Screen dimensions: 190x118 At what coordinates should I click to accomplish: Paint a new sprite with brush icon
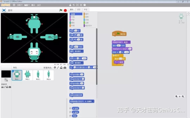(x=58, y=67)
